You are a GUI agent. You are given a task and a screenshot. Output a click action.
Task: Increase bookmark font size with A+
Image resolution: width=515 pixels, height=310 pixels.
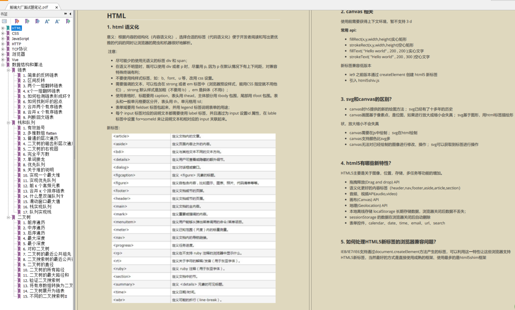pos(47,21)
